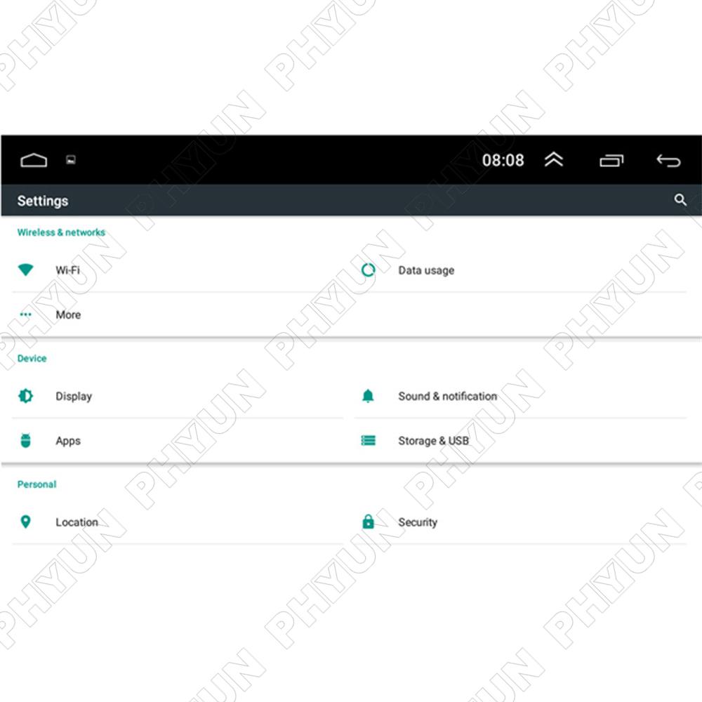702x702 pixels.
Task: Click the Wi-Fi signal icon
Action: click(26, 270)
